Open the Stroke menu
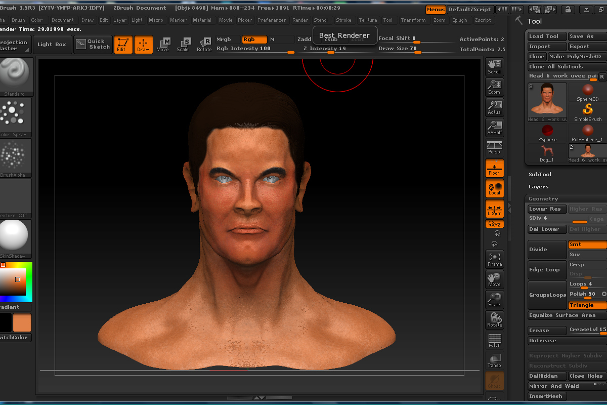This screenshot has width=607, height=405. [x=343, y=20]
